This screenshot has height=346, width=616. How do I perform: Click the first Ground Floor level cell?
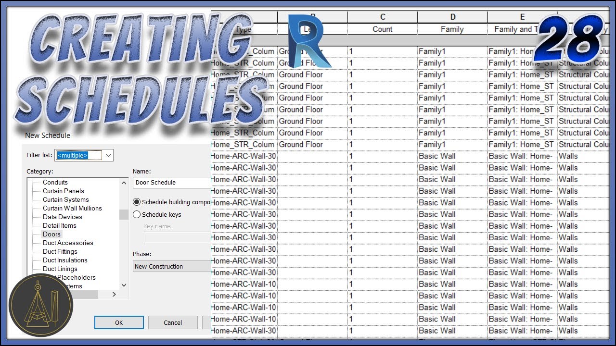312,51
